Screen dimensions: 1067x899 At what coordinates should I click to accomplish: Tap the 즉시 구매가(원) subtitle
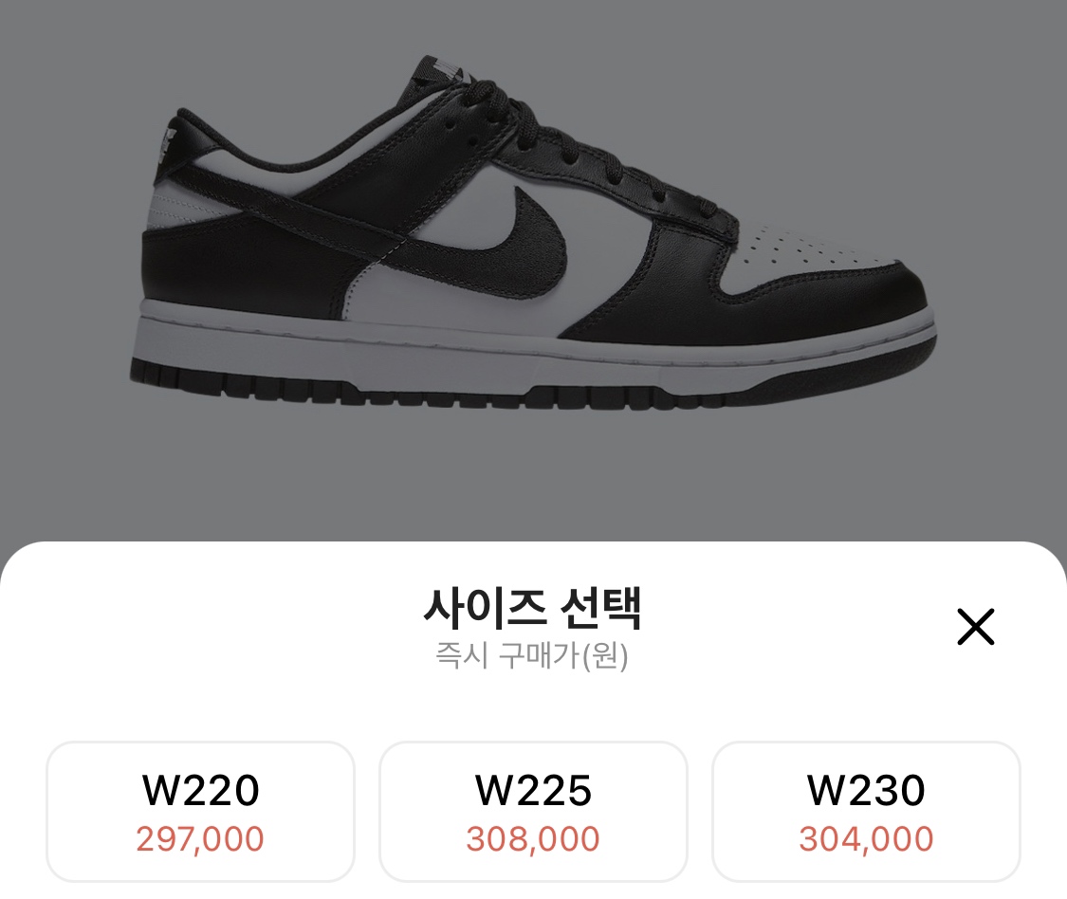(x=532, y=655)
